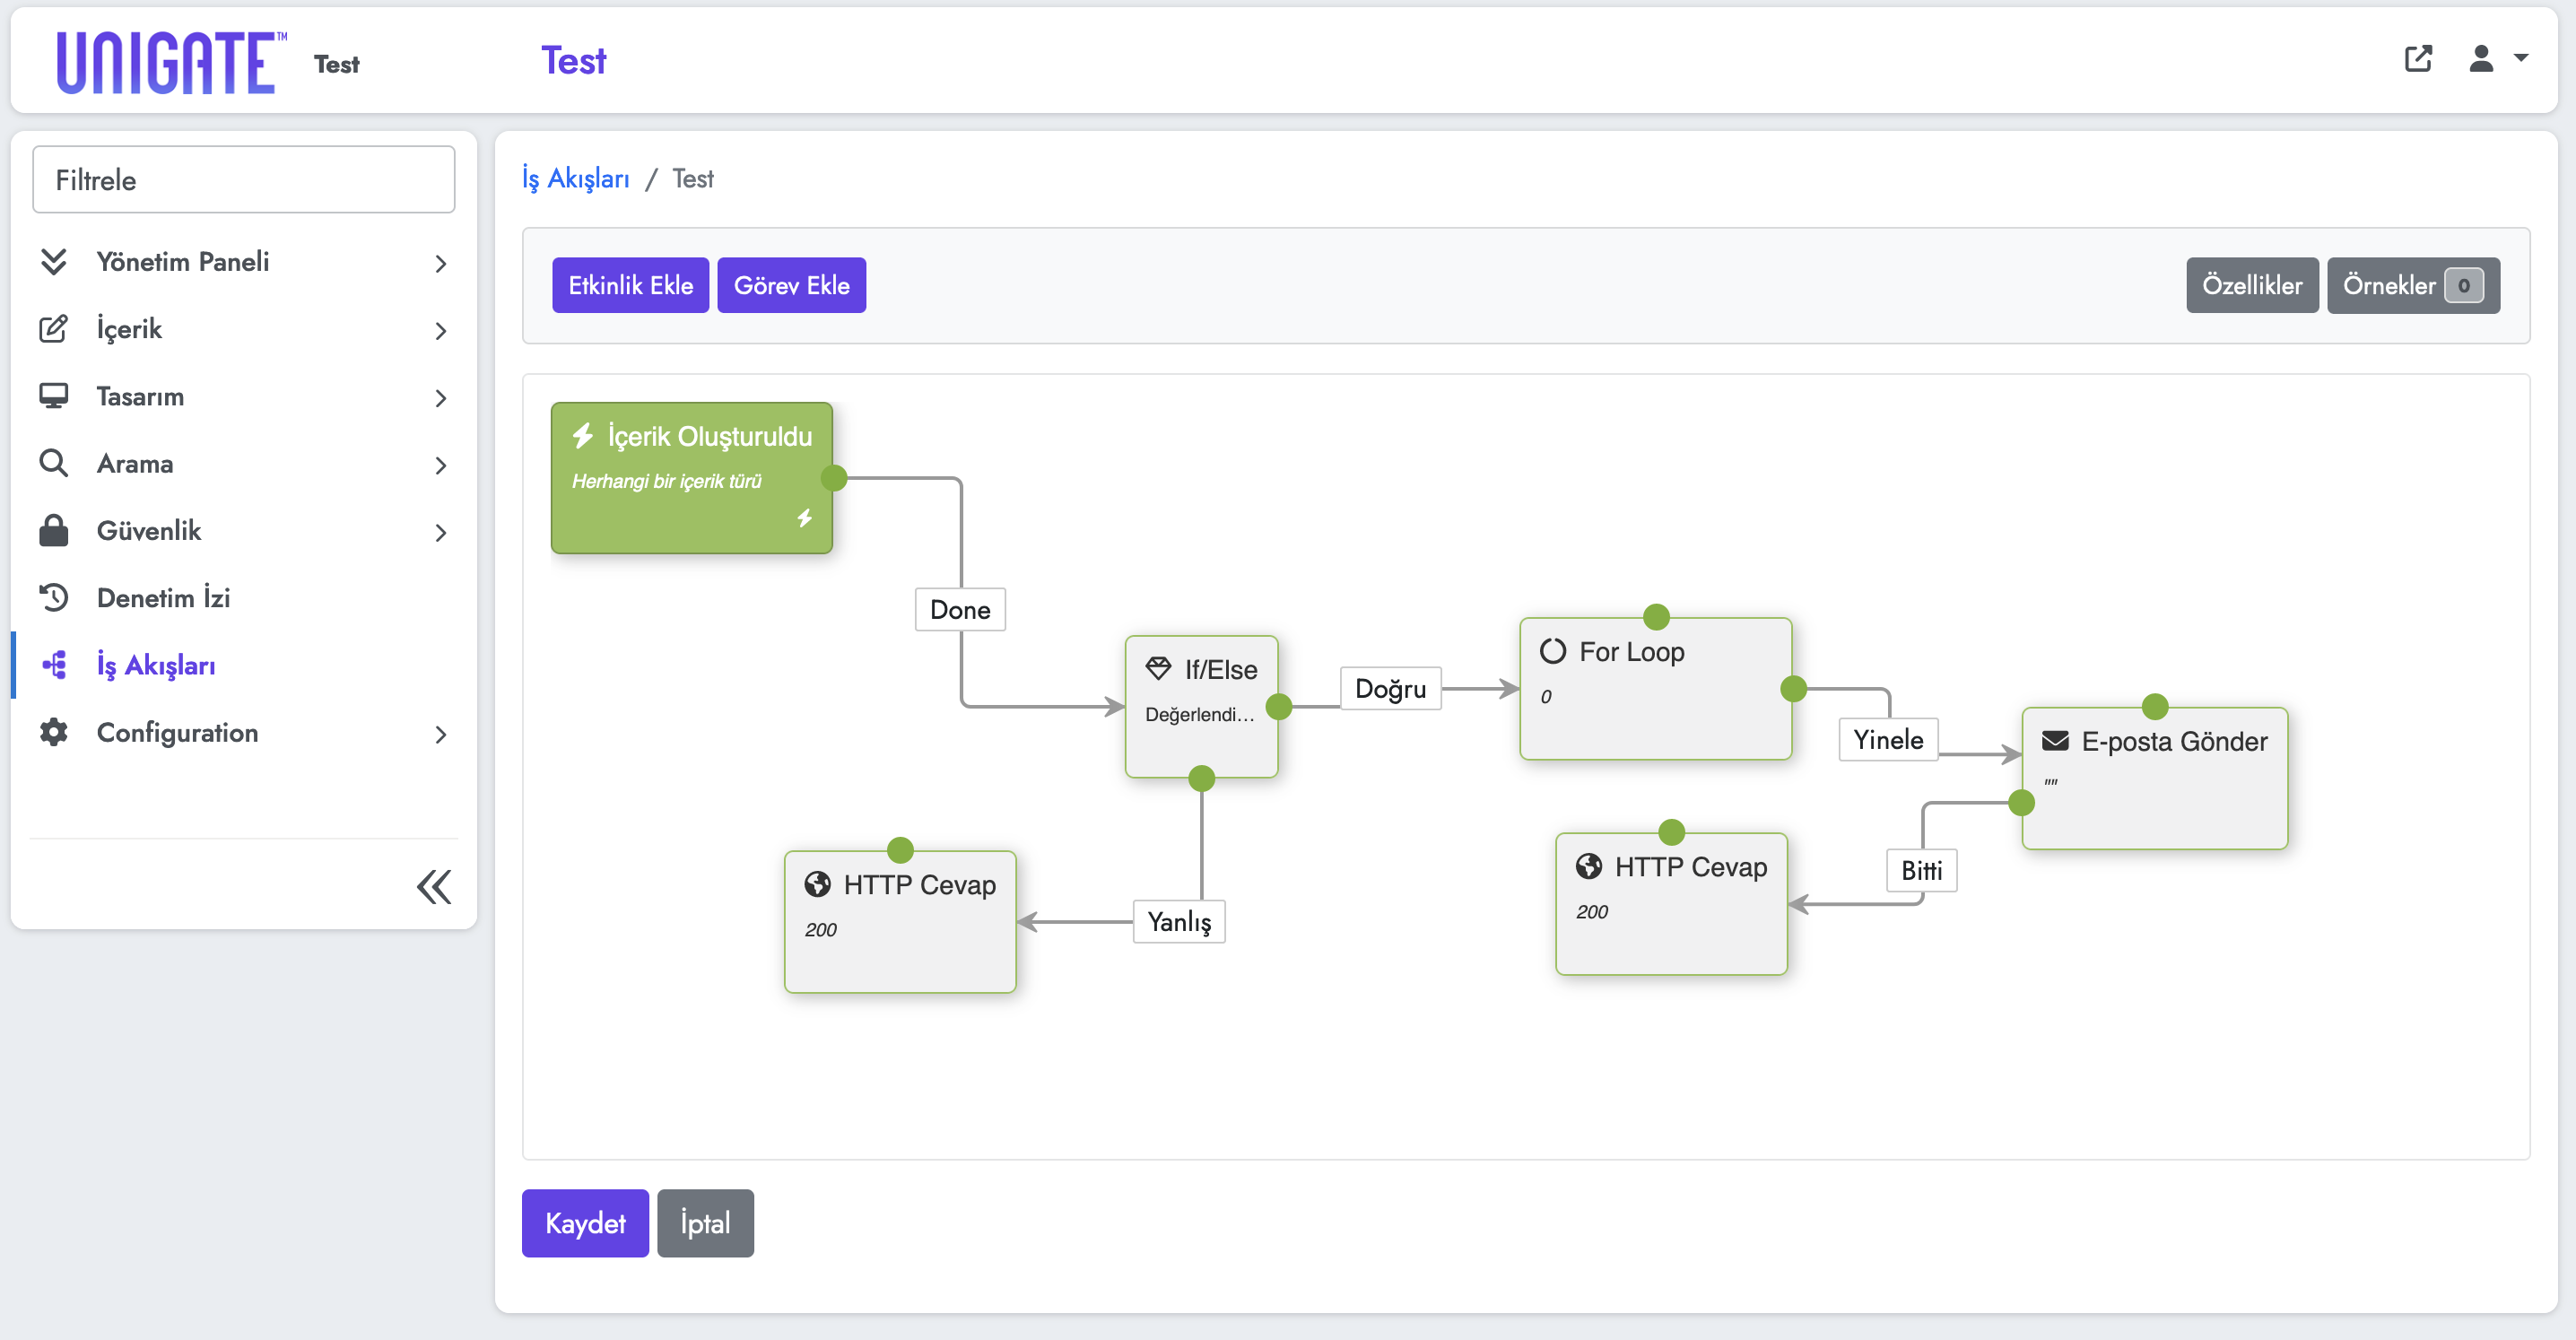Click For Loop right-side endpoint dot

(x=1794, y=688)
